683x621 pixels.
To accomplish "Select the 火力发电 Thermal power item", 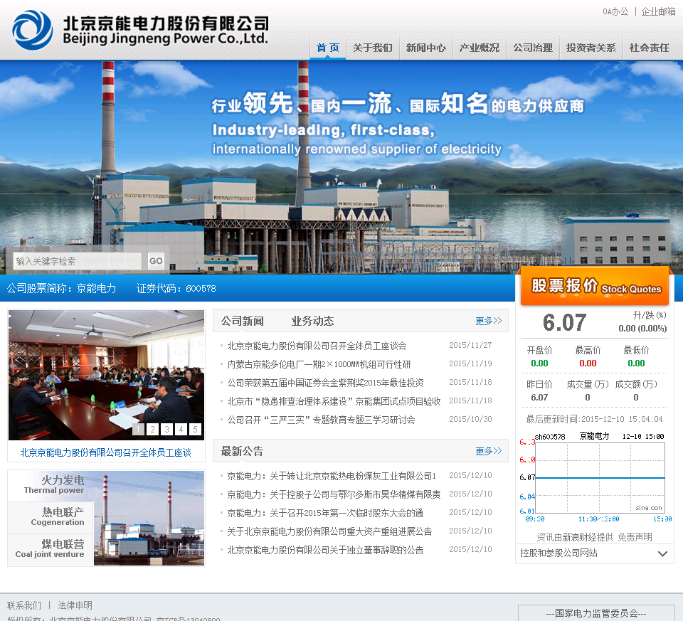I will coord(51,486).
